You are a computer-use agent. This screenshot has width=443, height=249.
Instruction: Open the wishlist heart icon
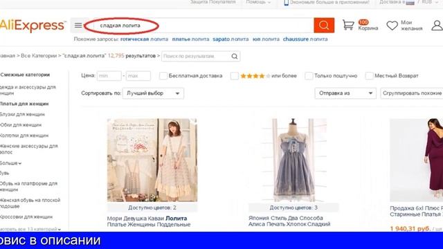(392, 26)
